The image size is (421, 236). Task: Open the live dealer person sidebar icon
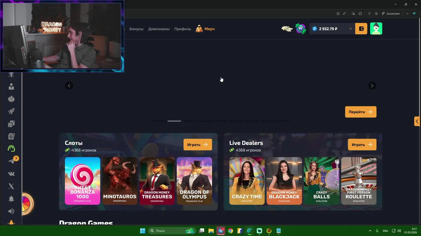point(11,87)
